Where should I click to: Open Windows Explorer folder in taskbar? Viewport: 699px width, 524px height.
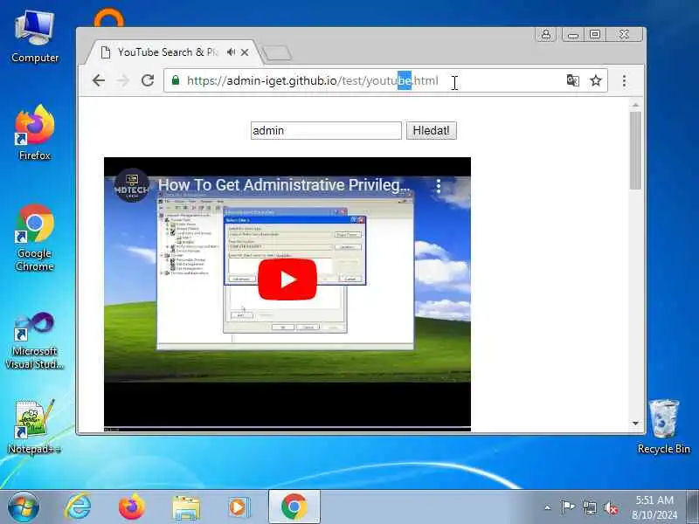pos(186,507)
